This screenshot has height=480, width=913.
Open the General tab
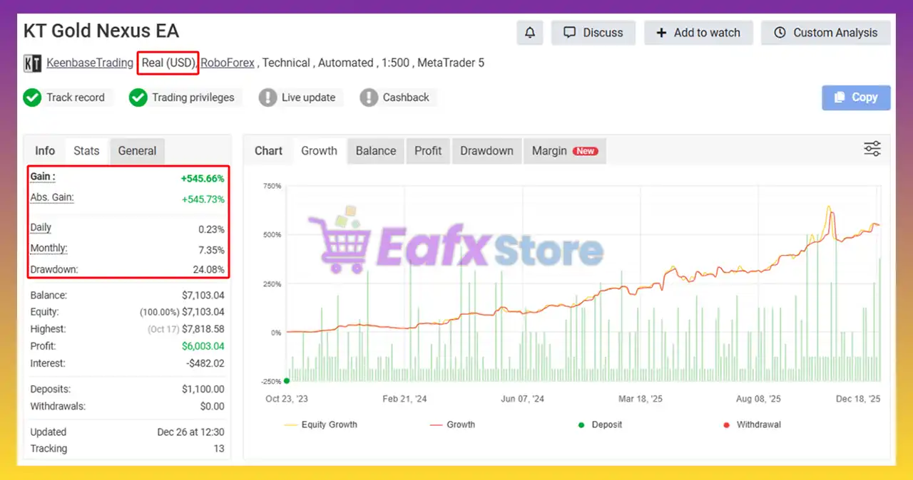[x=137, y=151]
